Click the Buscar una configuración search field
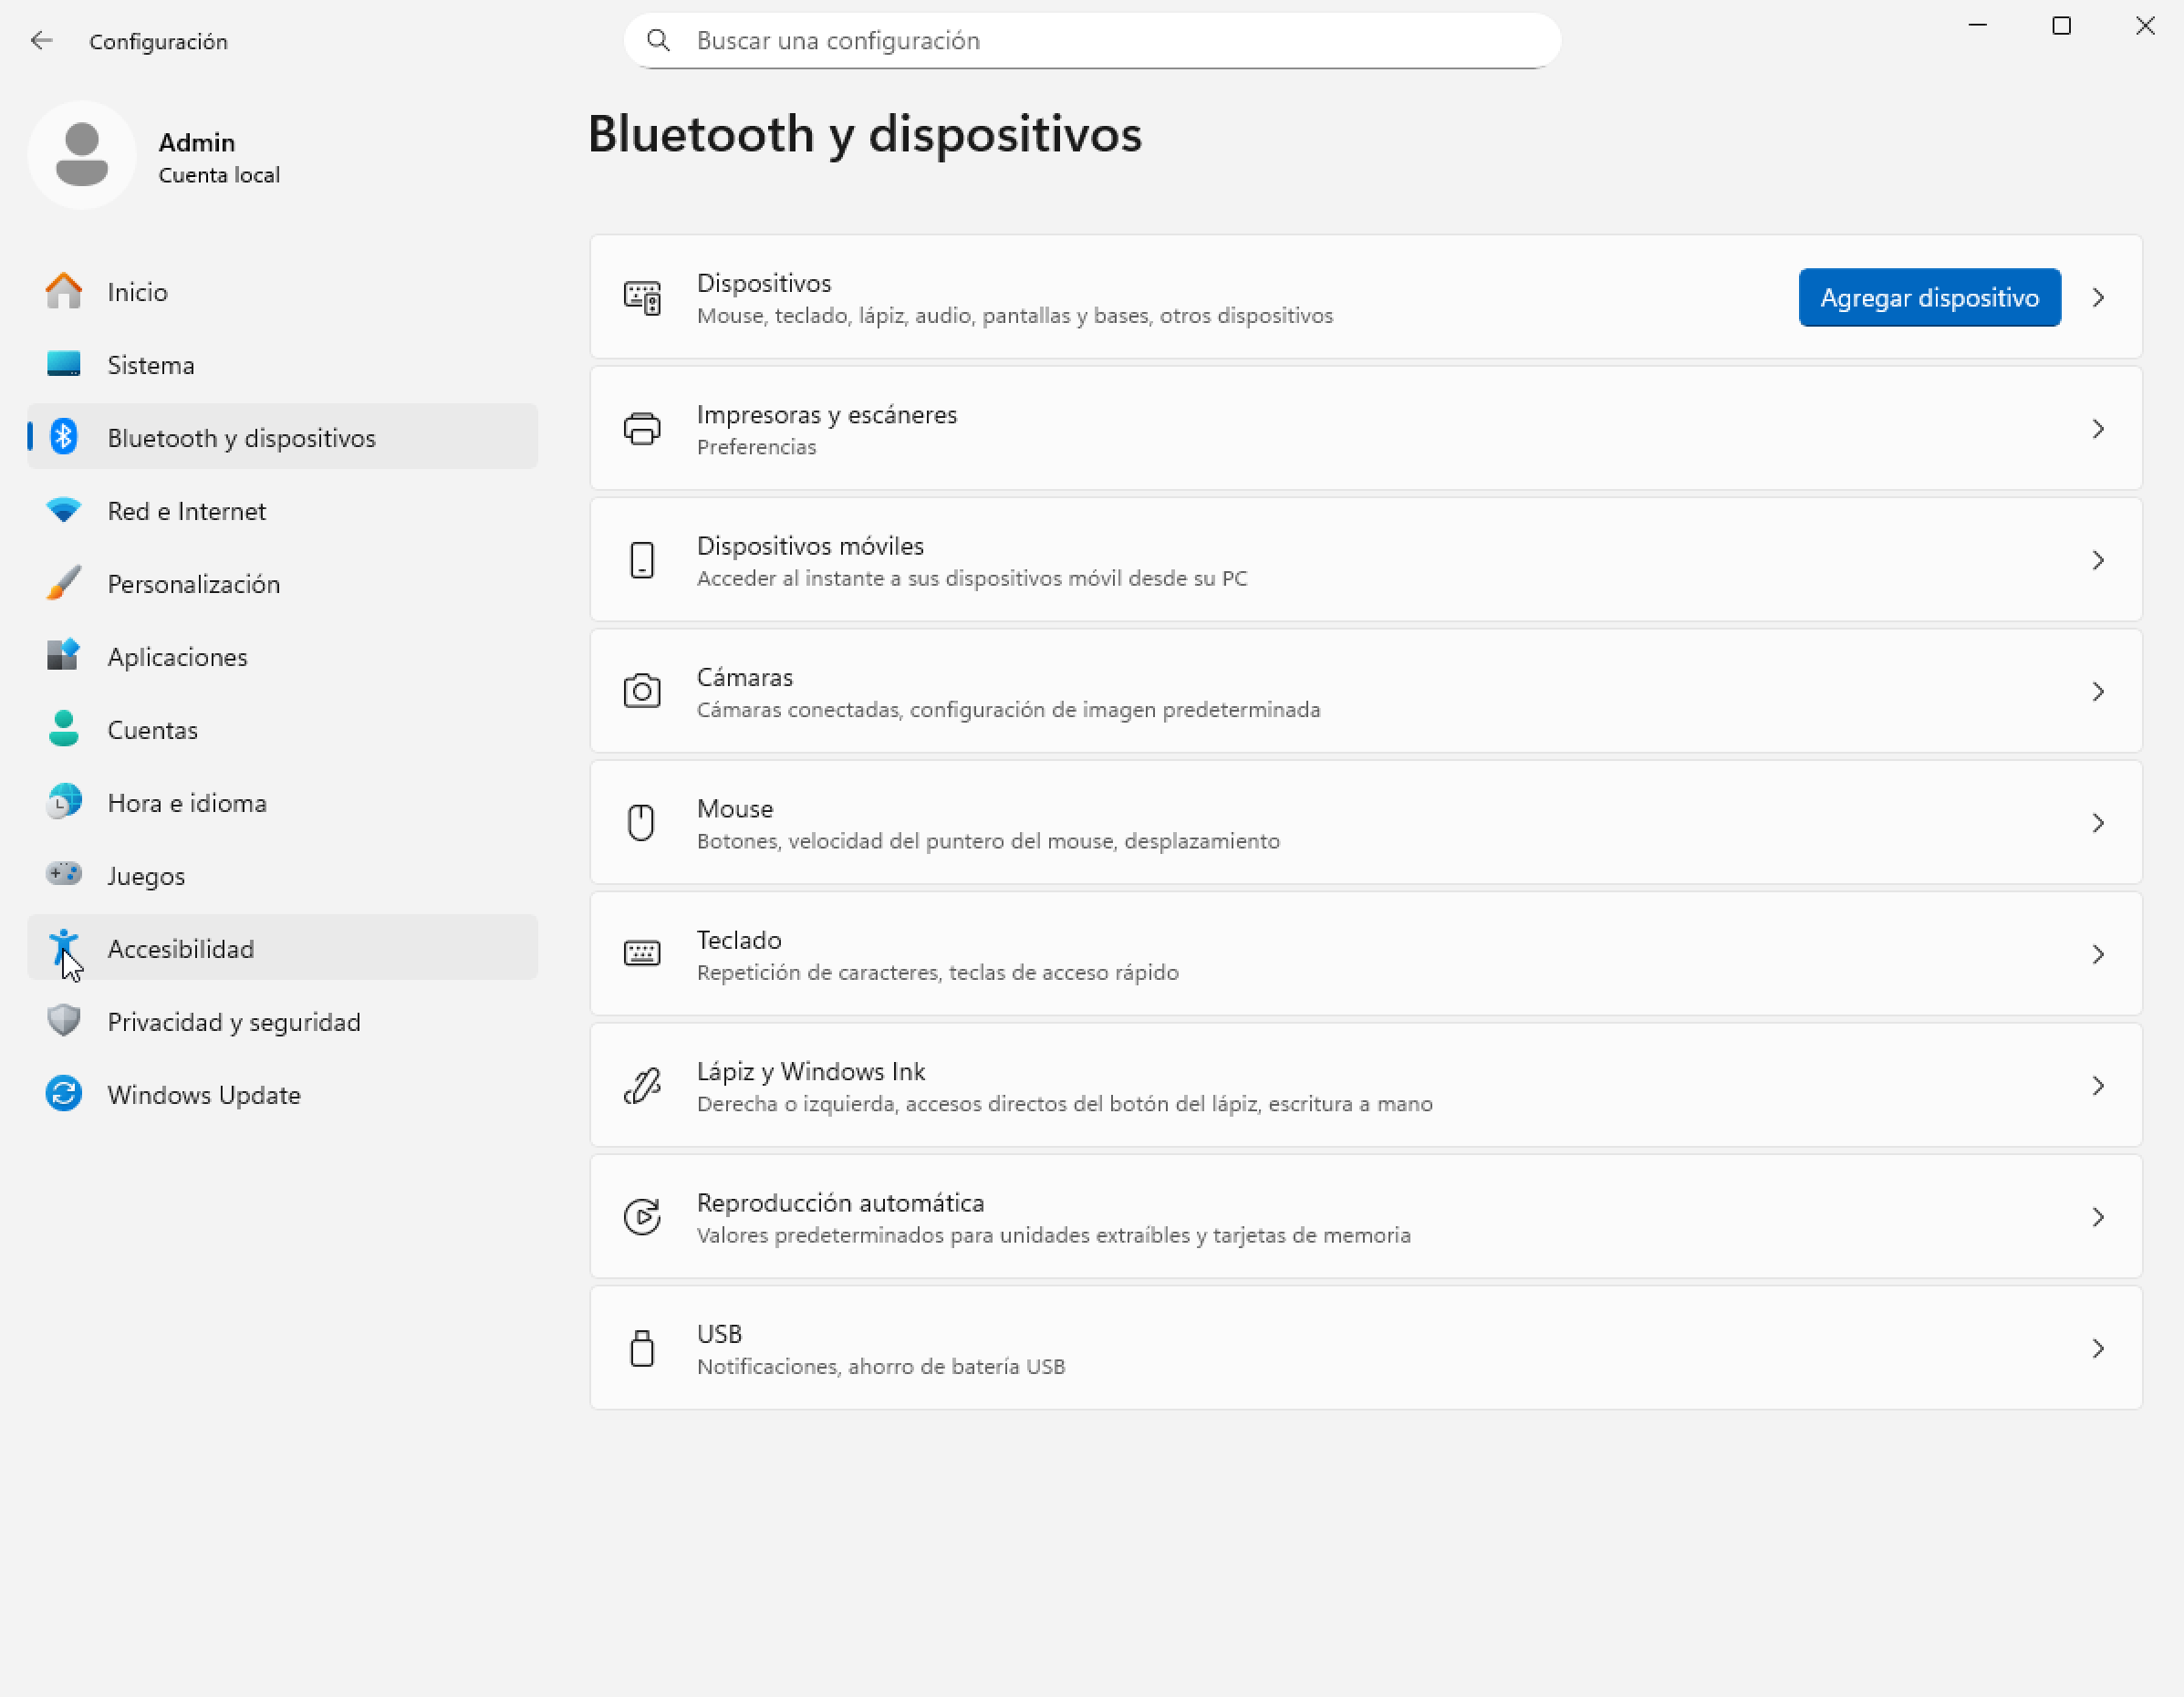The width and height of the screenshot is (2184, 1697). tap(1092, 40)
